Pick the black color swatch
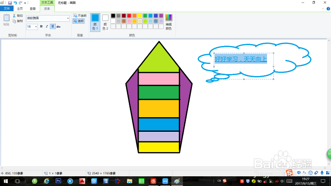 click(x=113, y=15)
